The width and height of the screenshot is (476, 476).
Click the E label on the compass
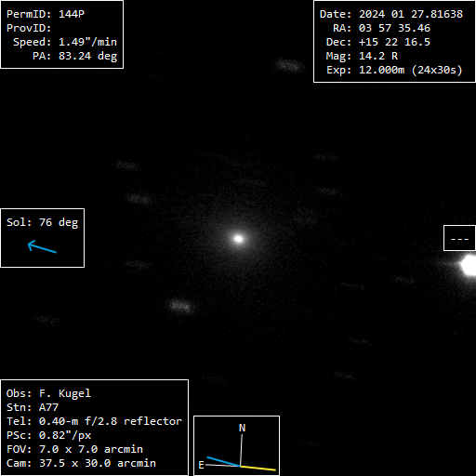click(201, 465)
